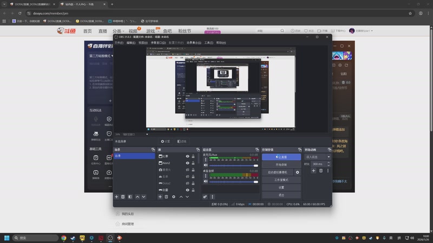Open advanced audio properties gear in mixer
Image resolution: width=433 pixels, height=243 pixels.
[x=205, y=197]
